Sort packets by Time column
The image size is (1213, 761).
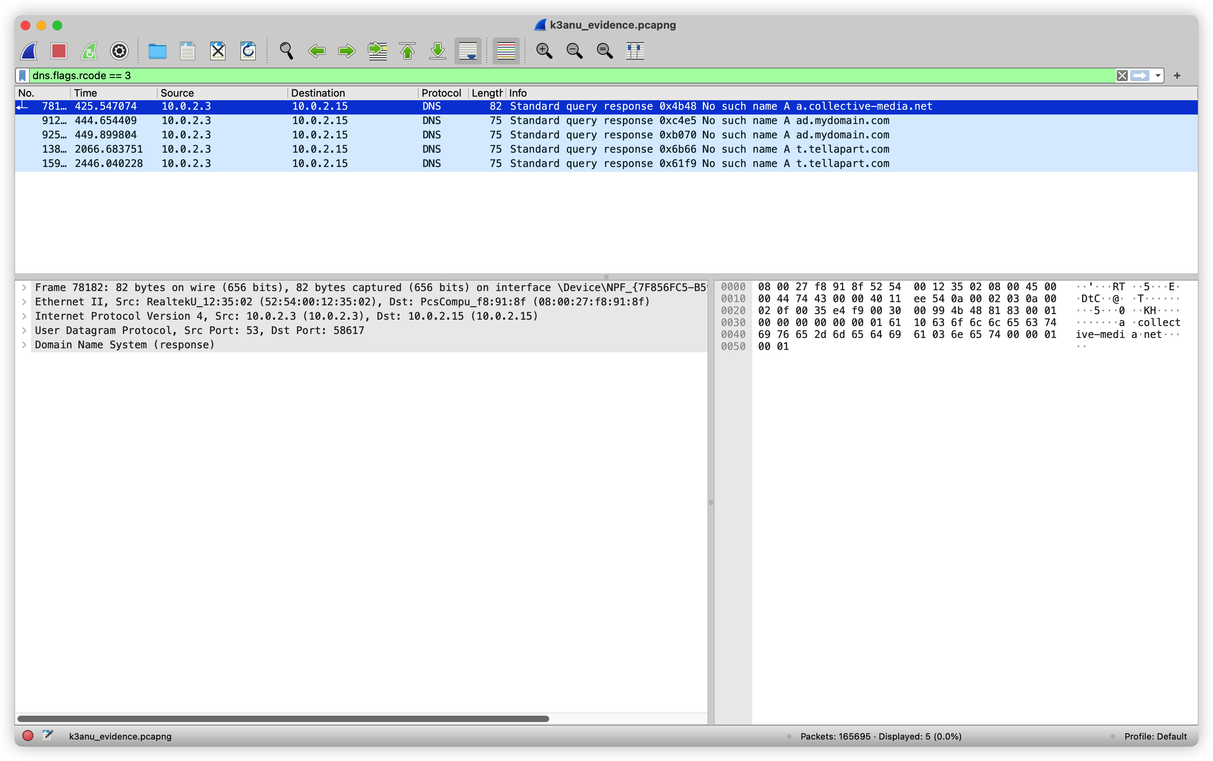click(113, 93)
